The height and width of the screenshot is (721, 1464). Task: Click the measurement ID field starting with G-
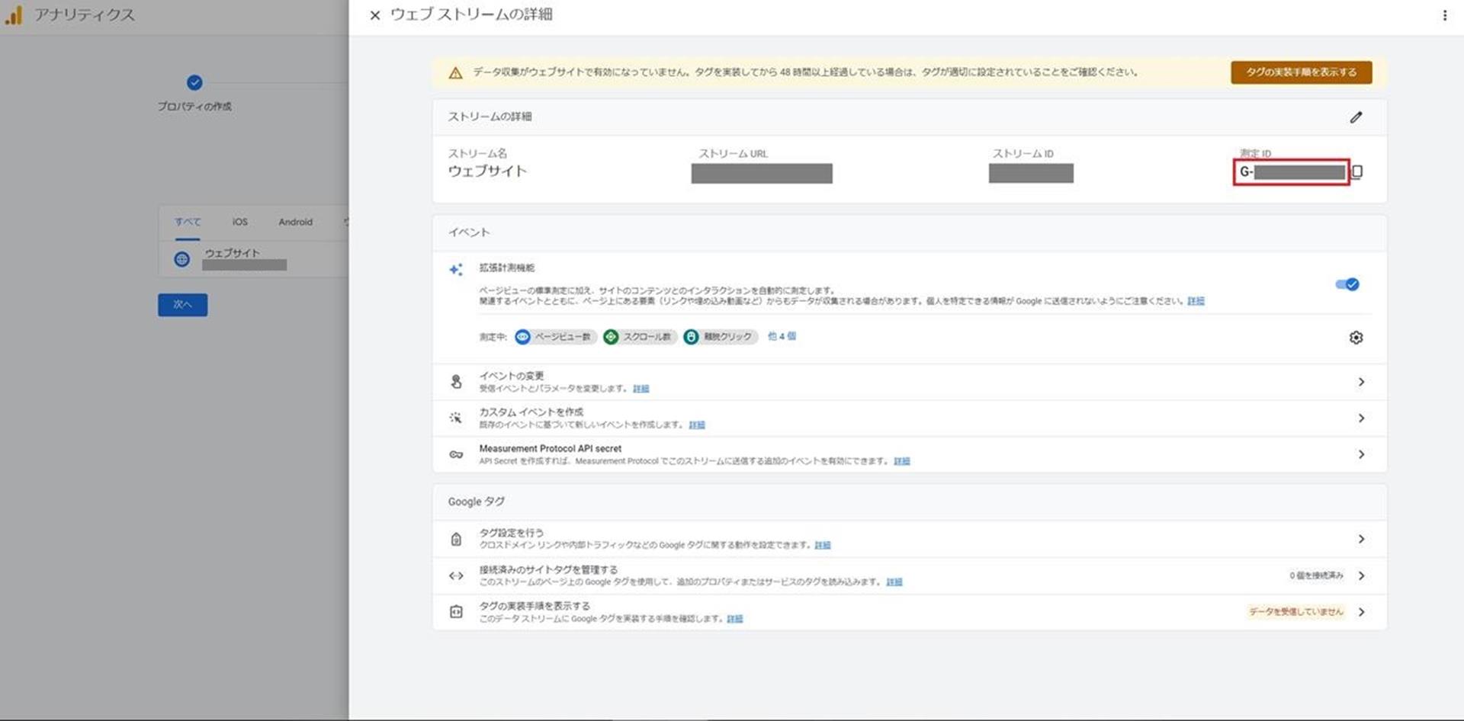[x=1291, y=172]
